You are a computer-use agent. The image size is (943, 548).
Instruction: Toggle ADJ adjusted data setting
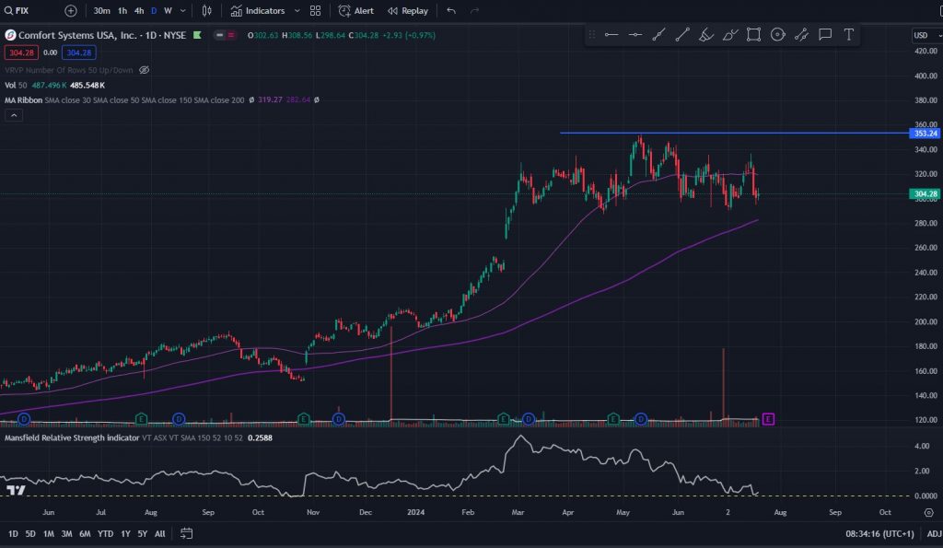tap(933, 533)
